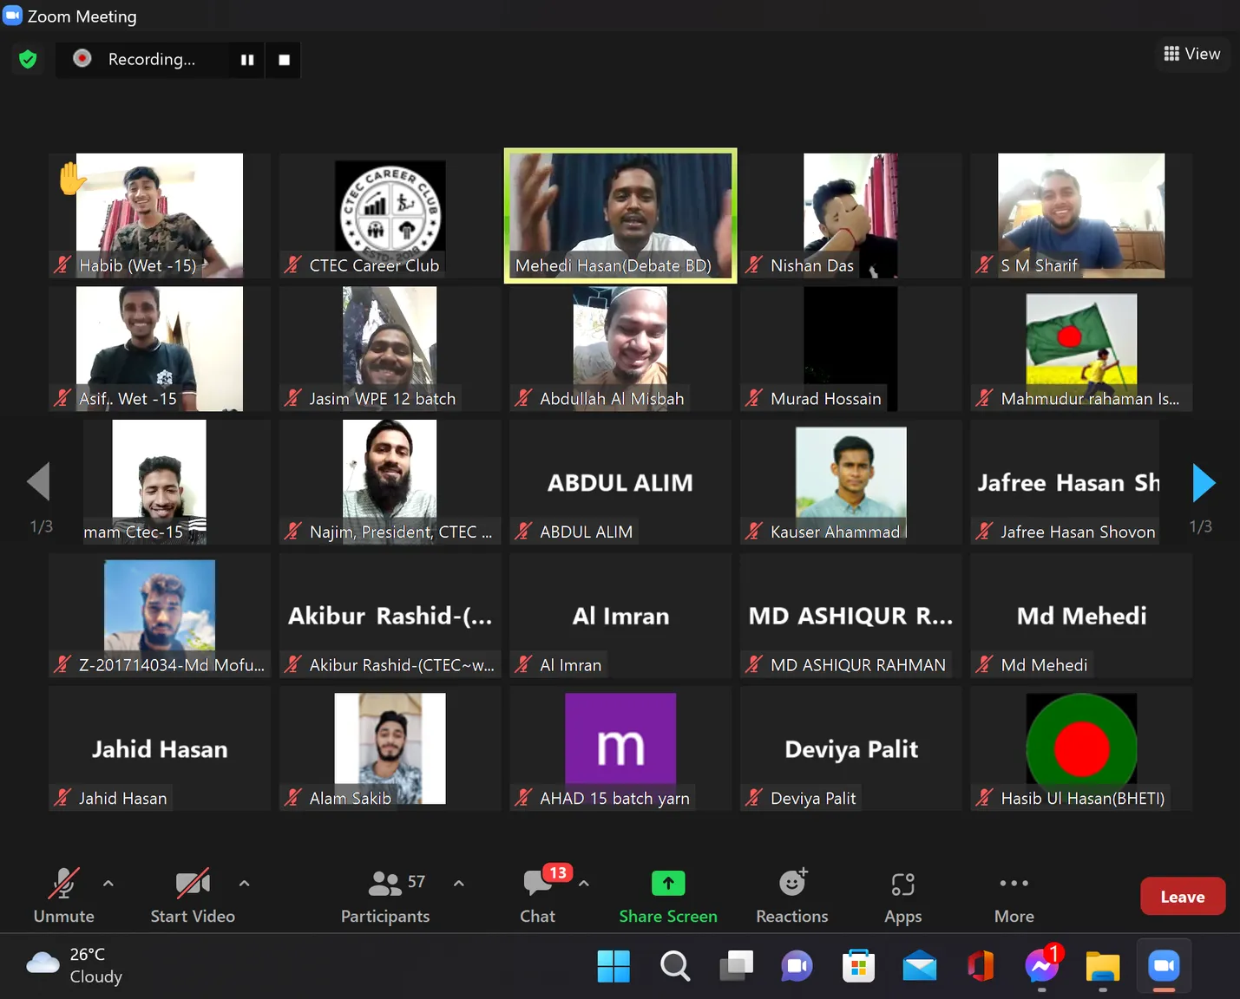The height and width of the screenshot is (999, 1240).
Task: Open Microsoft Store from the taskbar
Action: (x=858, y=966)
